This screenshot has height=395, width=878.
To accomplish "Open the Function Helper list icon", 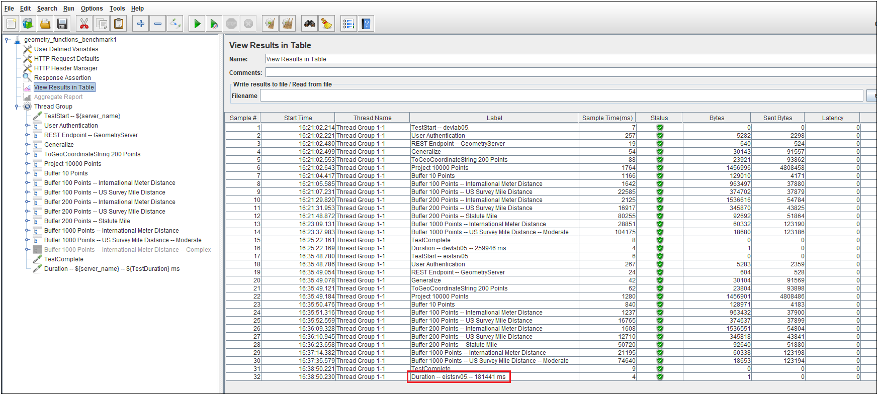I will [348, 24].
